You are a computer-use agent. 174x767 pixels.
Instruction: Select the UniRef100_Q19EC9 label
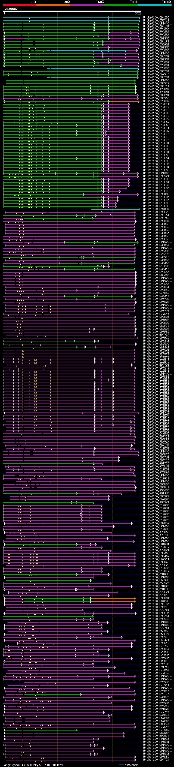click(156, 119)
